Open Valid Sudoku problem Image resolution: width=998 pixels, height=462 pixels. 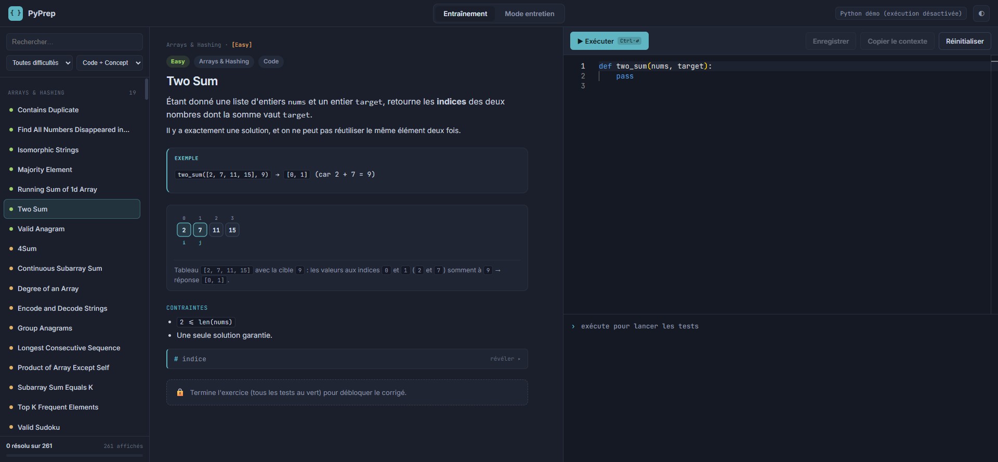point(72,427)
